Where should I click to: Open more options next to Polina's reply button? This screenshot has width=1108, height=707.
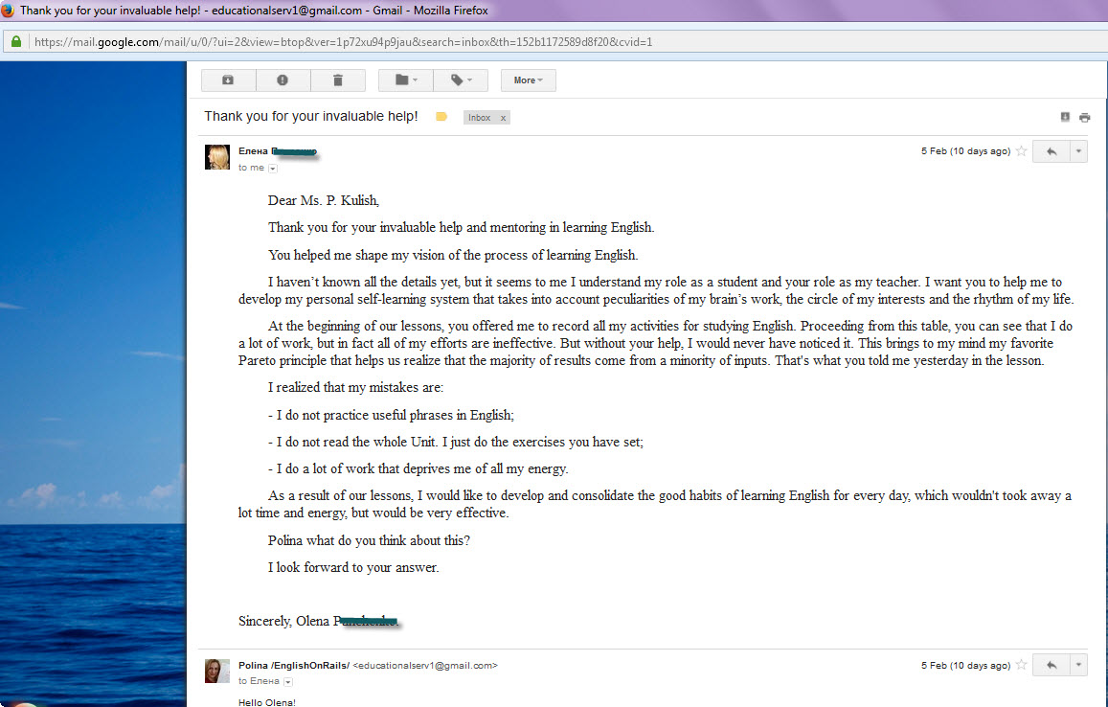point(1078,665)
